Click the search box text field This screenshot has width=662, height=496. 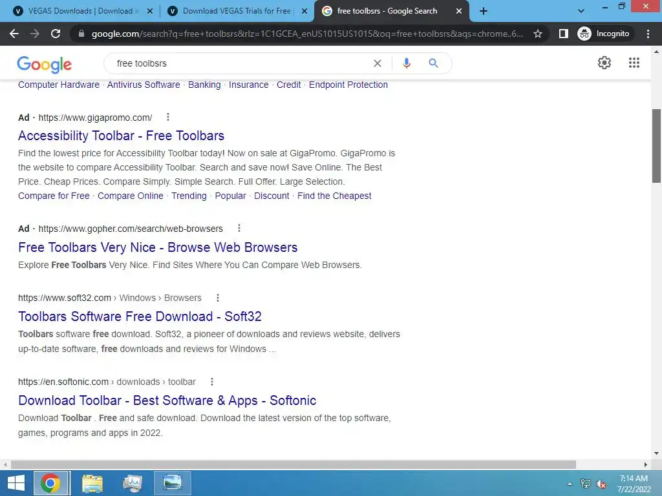(x=240, y=63)
